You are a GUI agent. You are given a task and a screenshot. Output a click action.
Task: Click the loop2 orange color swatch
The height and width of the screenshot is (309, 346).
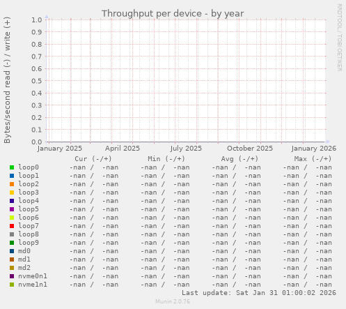pos(12,184)
